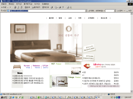Click the Print toolbar icon
133x99 pixels.
[60, 7]
